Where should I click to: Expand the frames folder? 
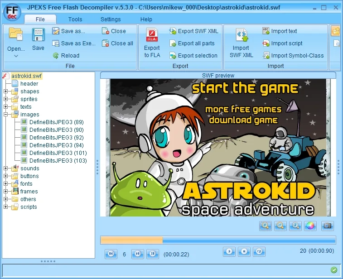6,192
